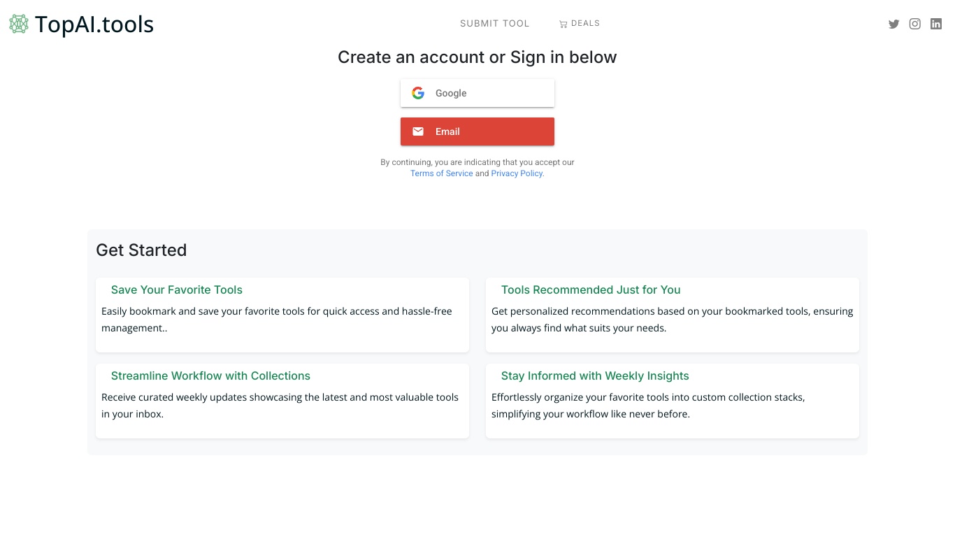955x537 pixels.
Task: Click the Google G logo icon
Action: tap(418, 93)
